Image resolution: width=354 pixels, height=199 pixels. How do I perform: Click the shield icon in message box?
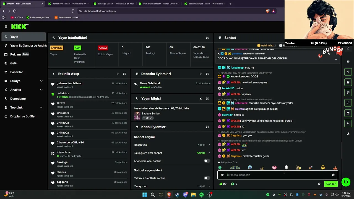click(x=222, y=175)
